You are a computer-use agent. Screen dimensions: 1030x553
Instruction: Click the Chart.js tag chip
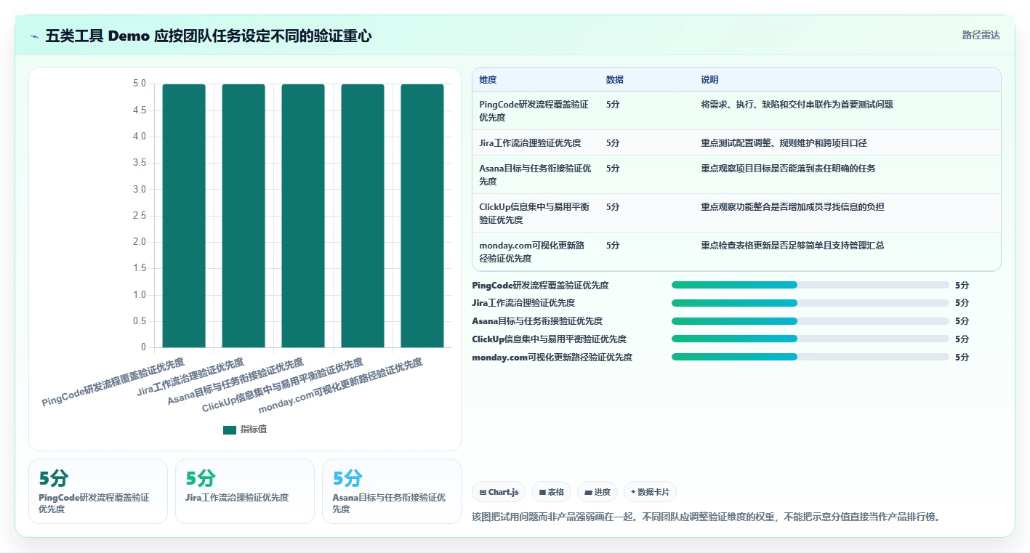(x=499, y=492)
